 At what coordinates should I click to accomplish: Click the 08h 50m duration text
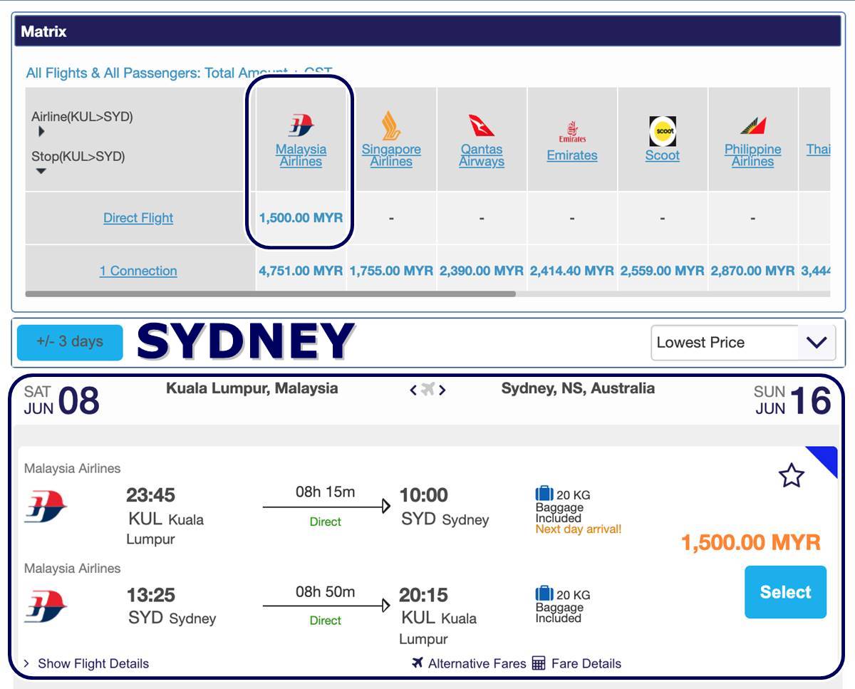(325, 591)
